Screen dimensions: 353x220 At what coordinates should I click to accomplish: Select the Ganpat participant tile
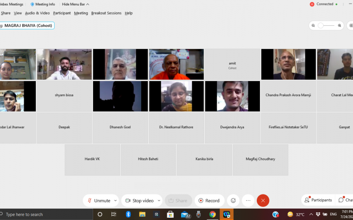(335, 128)
